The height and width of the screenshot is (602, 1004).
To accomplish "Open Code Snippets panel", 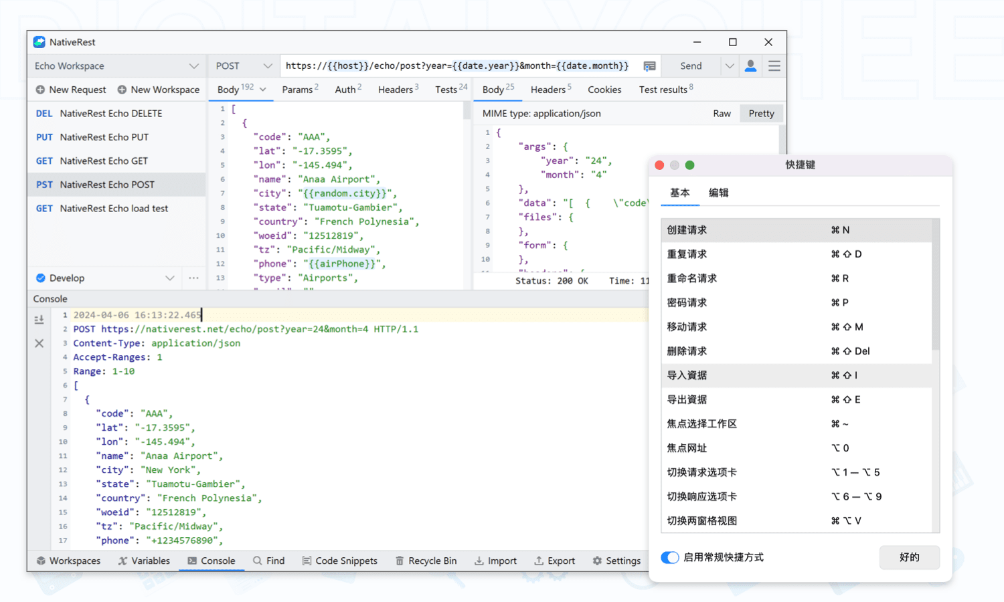I will (339, 561).
